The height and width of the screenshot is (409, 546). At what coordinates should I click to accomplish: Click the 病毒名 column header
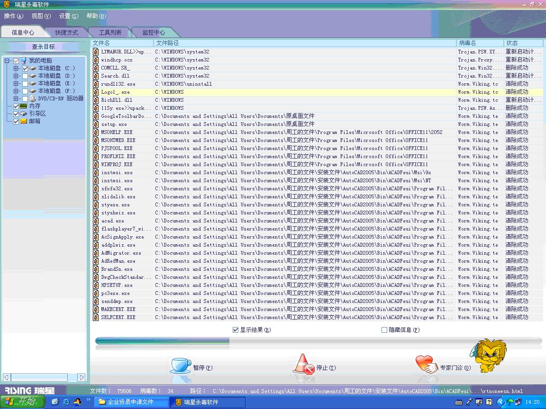(x=479, y=43)
